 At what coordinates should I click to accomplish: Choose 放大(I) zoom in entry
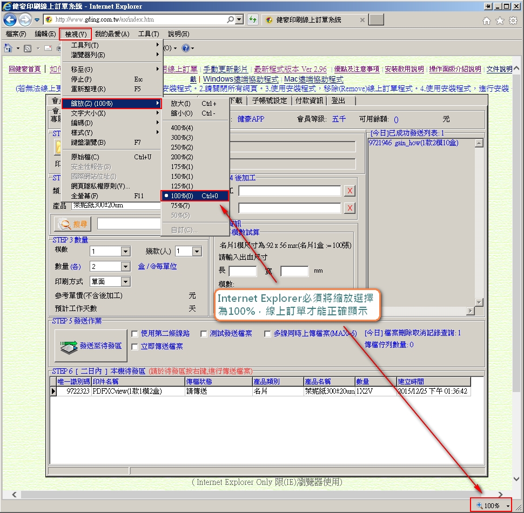[196, 104]
